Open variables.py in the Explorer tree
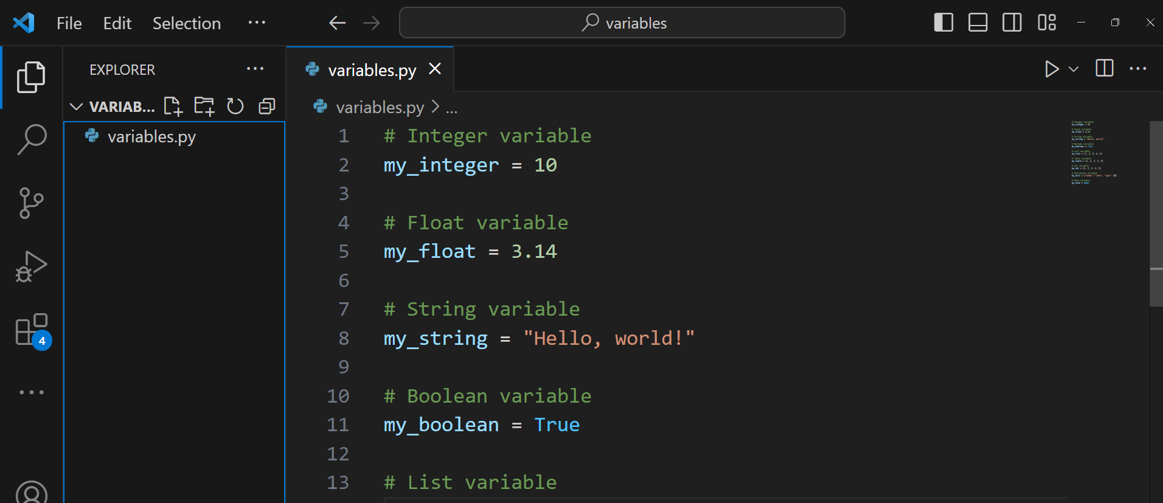The height and width of the screenshot is (503, 1163). pos(174,136)
